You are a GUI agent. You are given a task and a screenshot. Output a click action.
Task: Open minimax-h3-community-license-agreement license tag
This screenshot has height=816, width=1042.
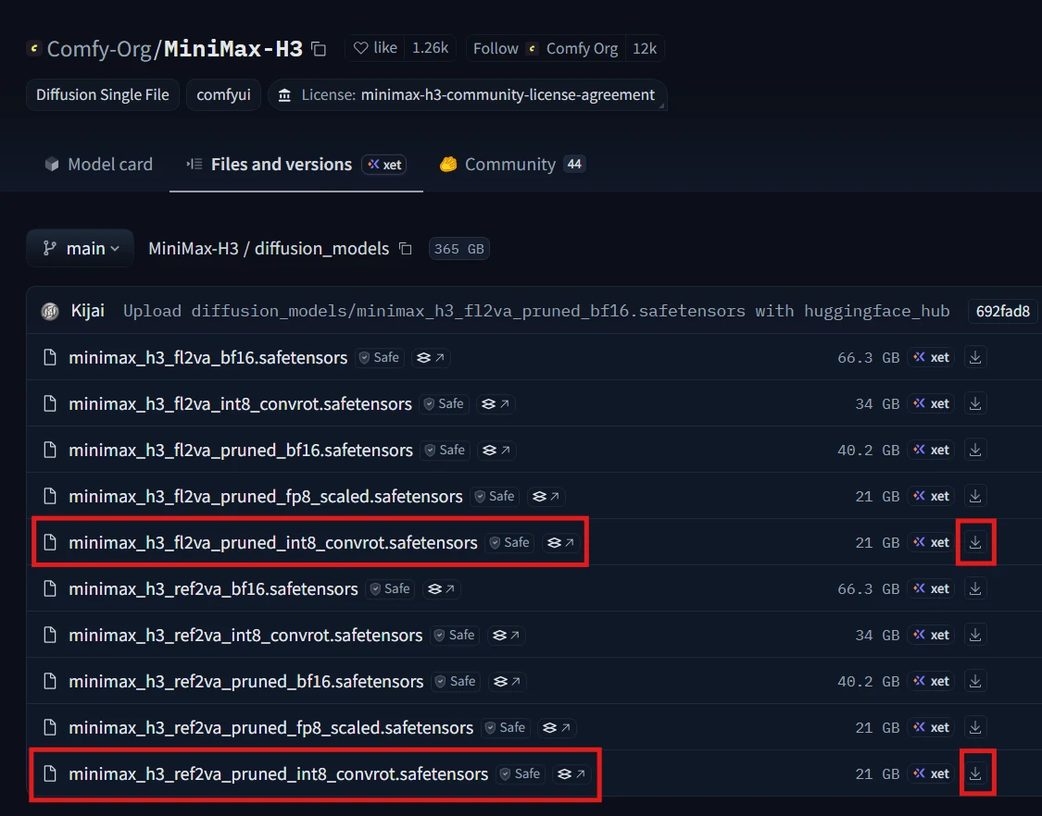click(468, 95)
